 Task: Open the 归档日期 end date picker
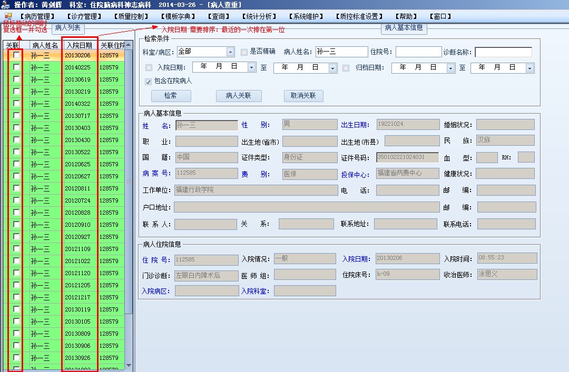point(530,68)
